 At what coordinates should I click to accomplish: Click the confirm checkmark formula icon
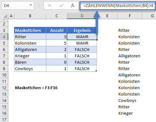pos(61,5)
